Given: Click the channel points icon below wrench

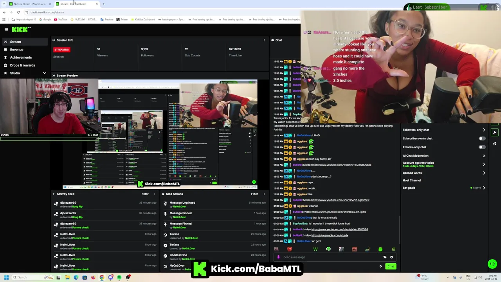Looking at the screenshot, I should coord(495,143).
